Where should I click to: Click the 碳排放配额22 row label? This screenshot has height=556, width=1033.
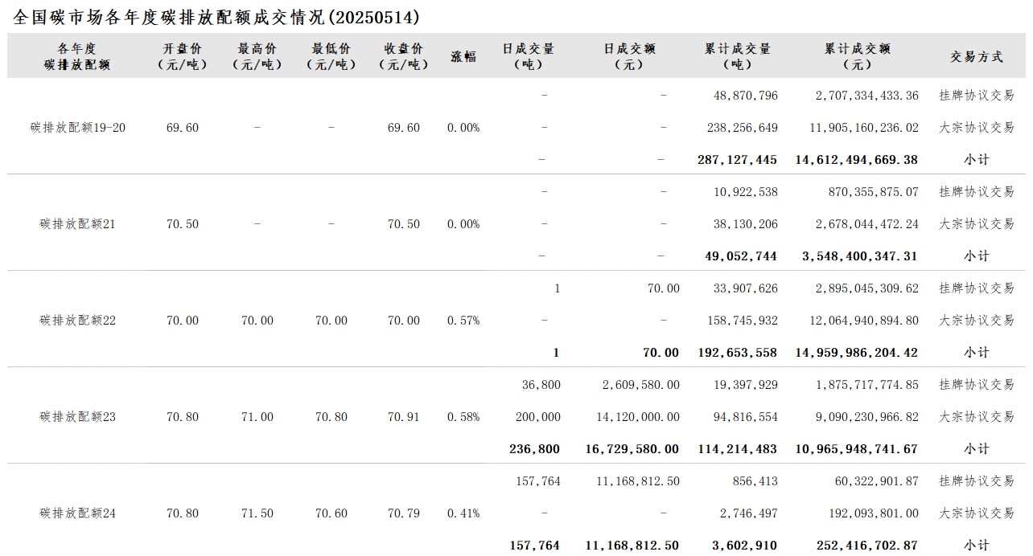click(78, 321)
